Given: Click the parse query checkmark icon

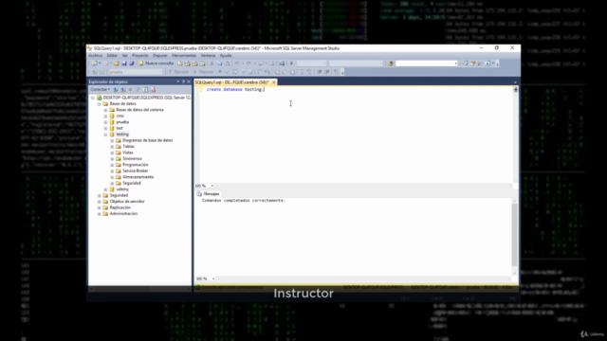Looking at the screenshot, I should (228, 72).
